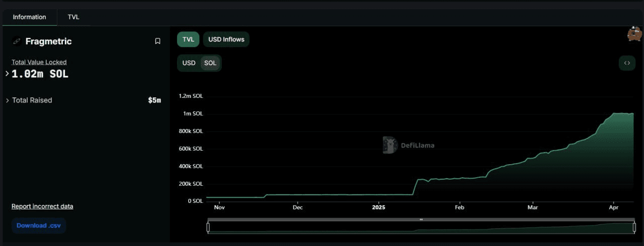Click the right handle of the time range slider
The width and height of the screenshot is (644, 246).
pyautogui.click(x=634, y=227)
